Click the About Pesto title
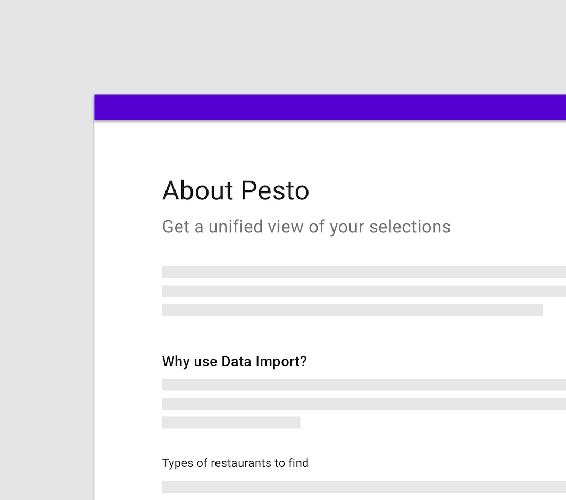 236,190
